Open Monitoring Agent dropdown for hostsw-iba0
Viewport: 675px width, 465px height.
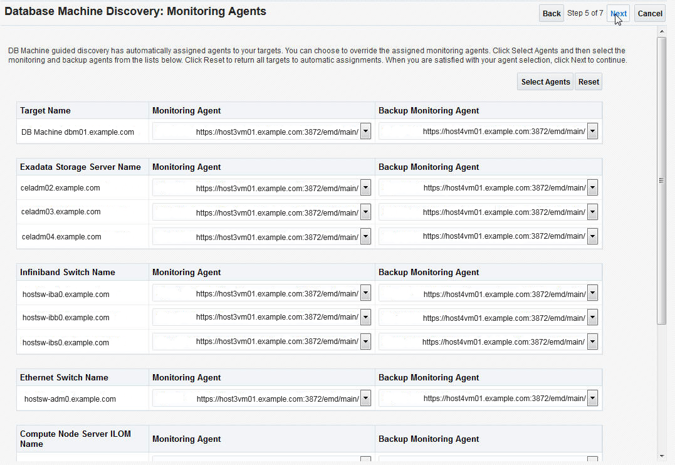365,293
